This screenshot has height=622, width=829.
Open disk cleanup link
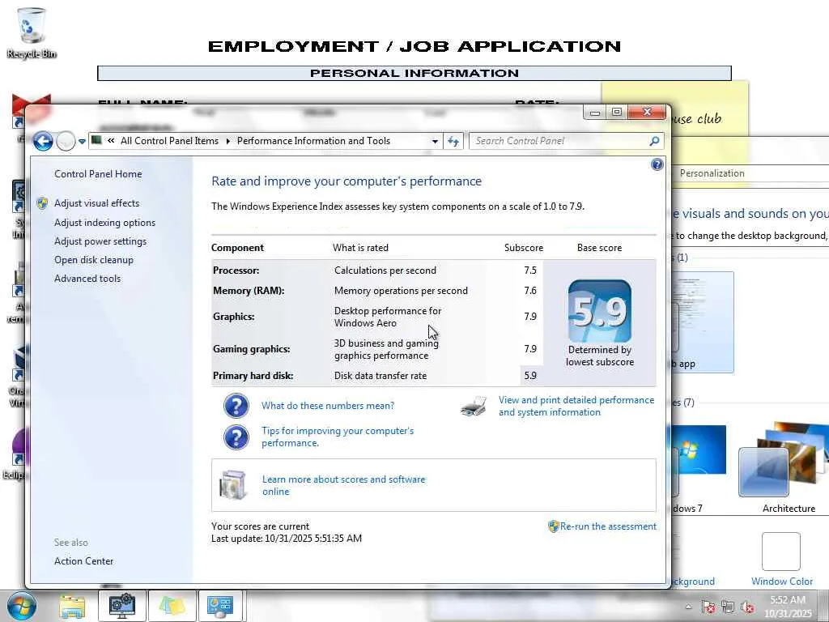[94, 260]
